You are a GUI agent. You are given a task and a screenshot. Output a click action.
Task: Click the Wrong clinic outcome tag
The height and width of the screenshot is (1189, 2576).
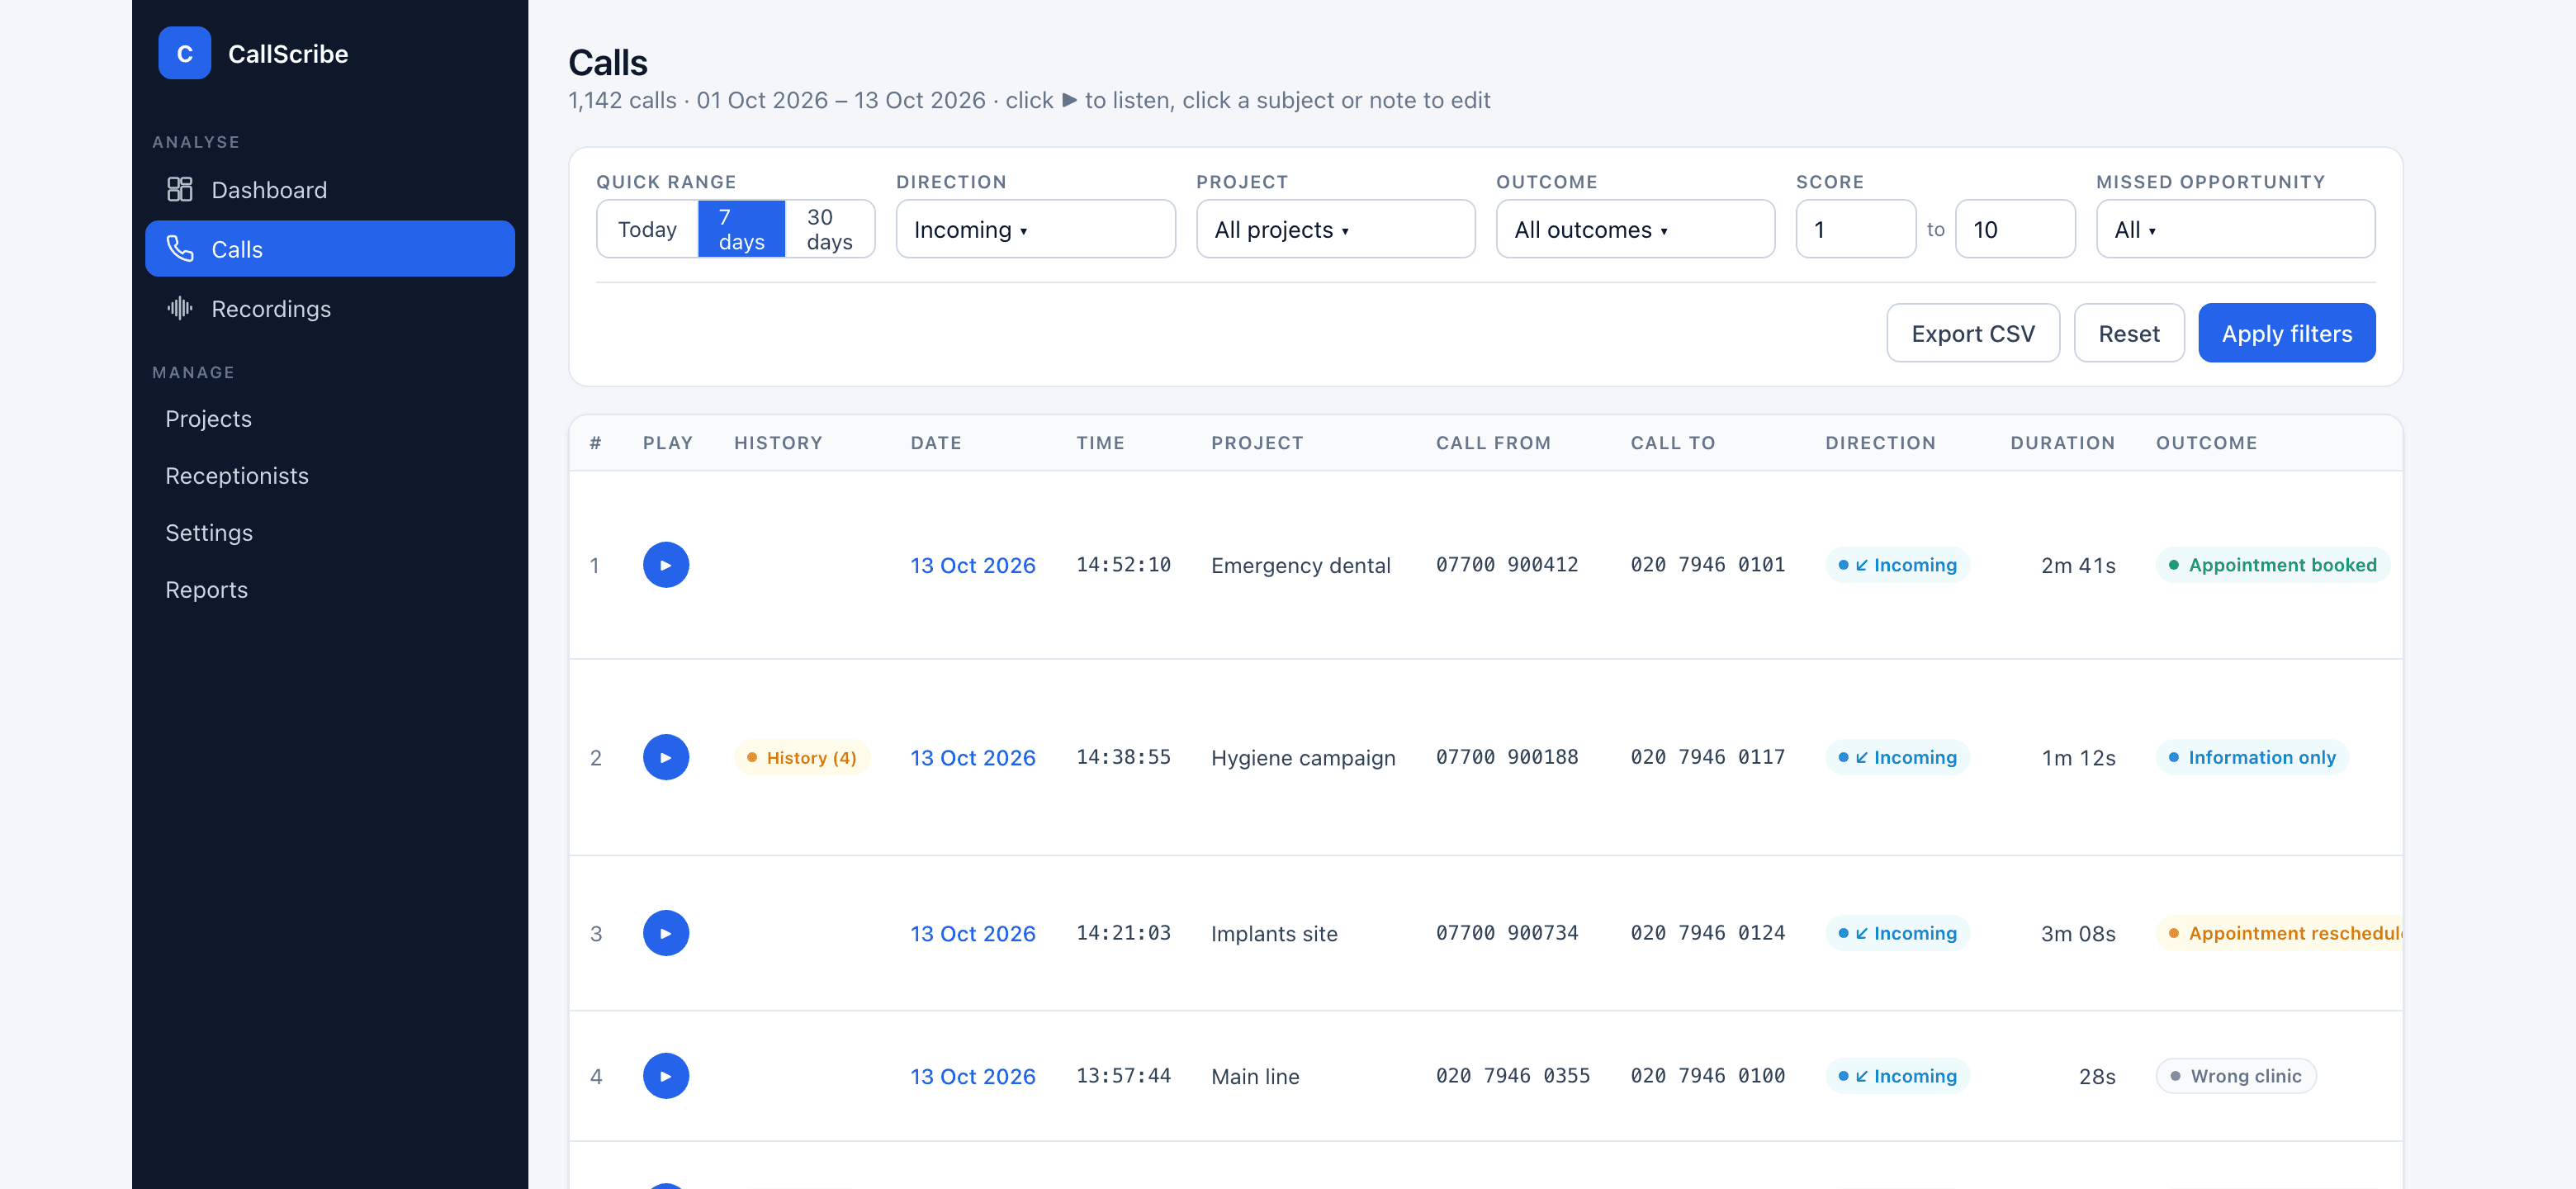pyautogui.click(x=2236, y=1076)
